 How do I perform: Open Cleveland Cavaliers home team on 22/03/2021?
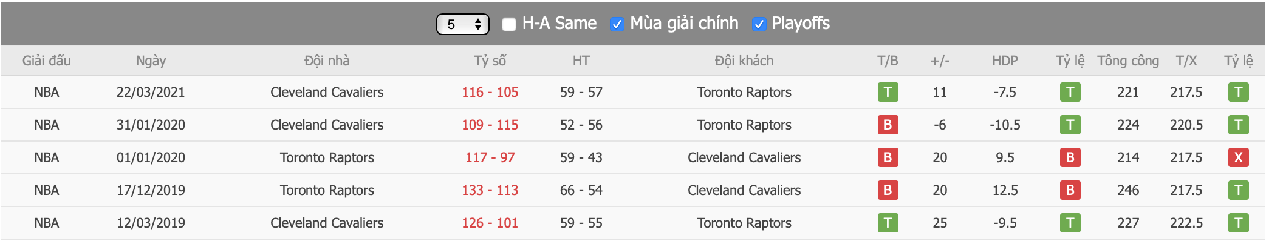pyautogui.click(x=327, y=92)
